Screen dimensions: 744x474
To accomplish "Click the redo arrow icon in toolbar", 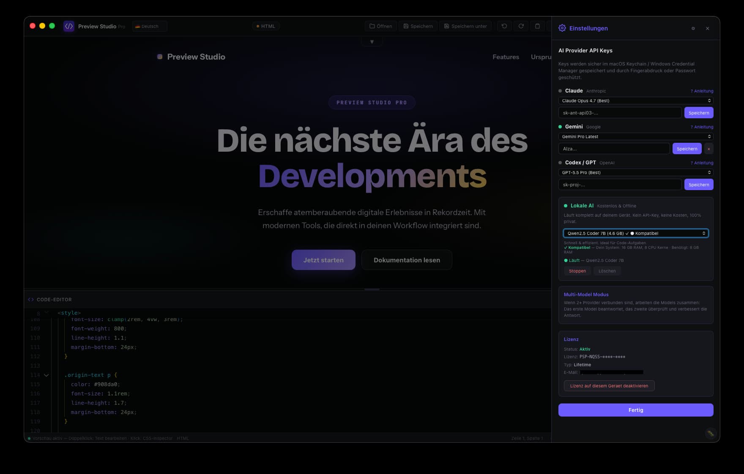I will (x=521, y=26).
